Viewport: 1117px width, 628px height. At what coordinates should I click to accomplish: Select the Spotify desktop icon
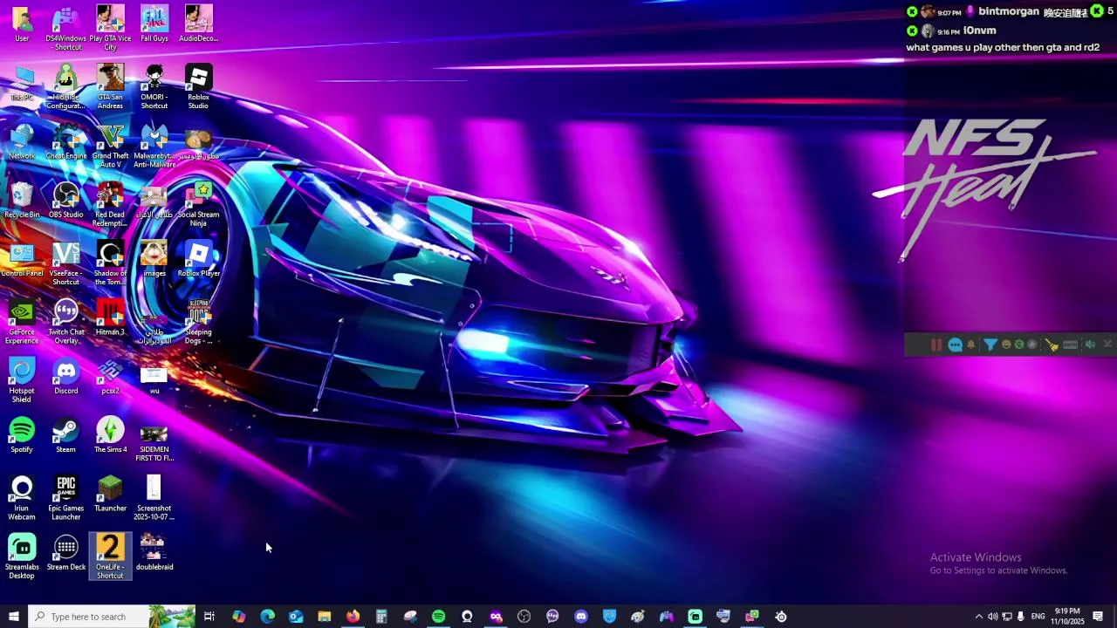click(22, 436)
